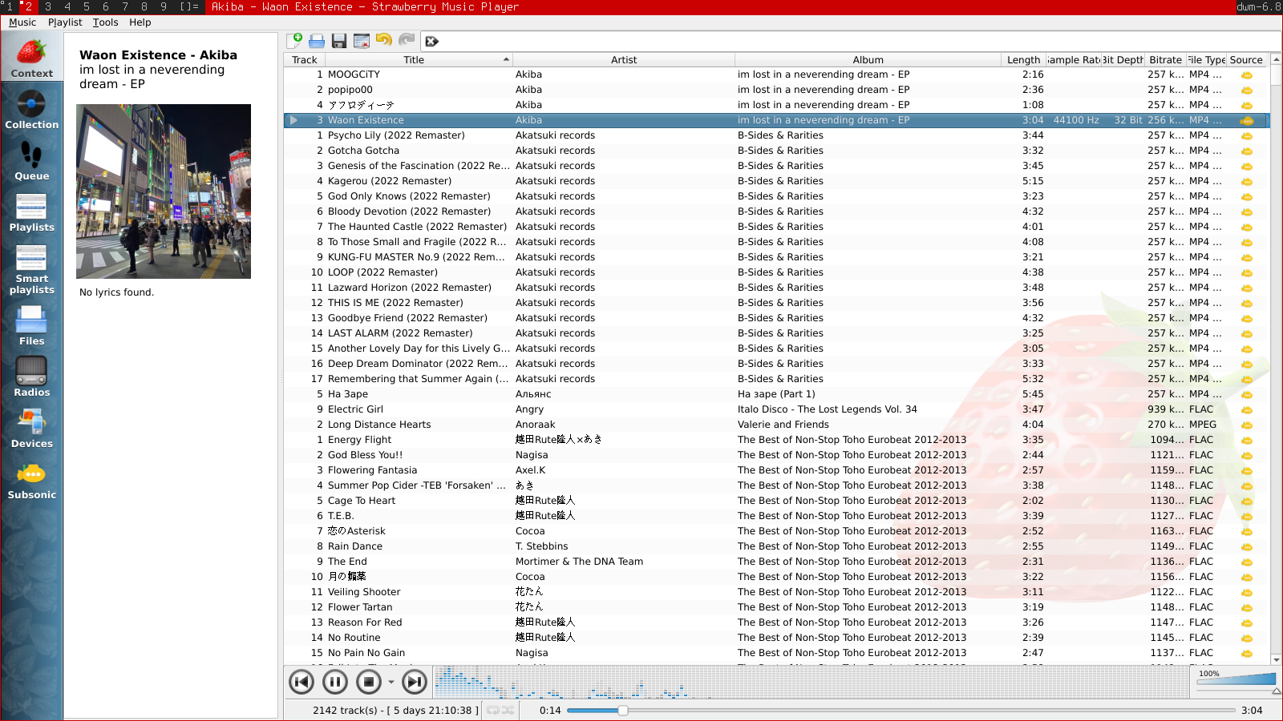Switch to workspace tag 3
The width and height of the screenshot is (1283, 721).
tap(48, 6)
